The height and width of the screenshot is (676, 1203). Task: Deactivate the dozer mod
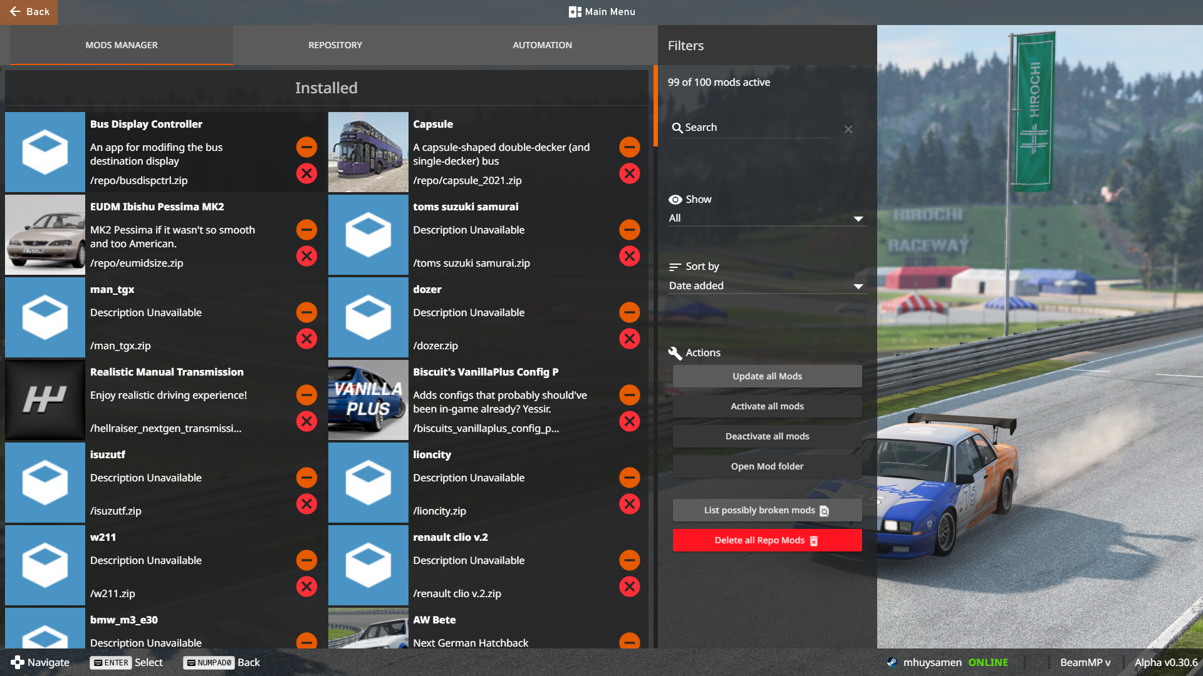click(x=630, y=312)
